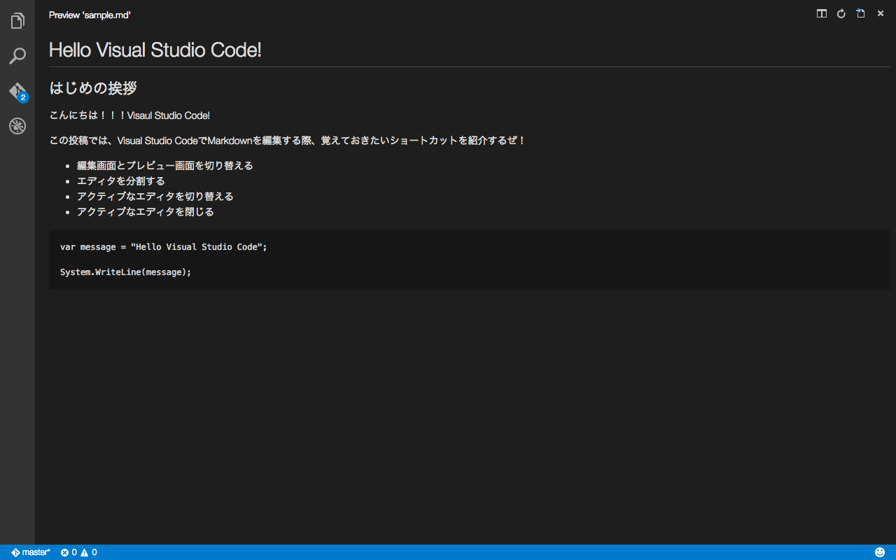Viewport: 896px width, 560px height.
Task: Send feedback via smiley icon
Action: point(880,552)
